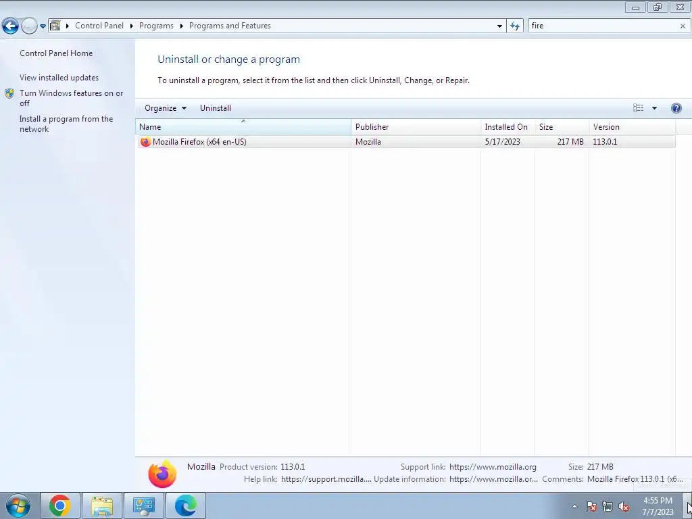Image resolution: width=692 pixels, height=519 pixels.
Task: Select Control Panel breadcrumb
Action: [x=99, y=26]
